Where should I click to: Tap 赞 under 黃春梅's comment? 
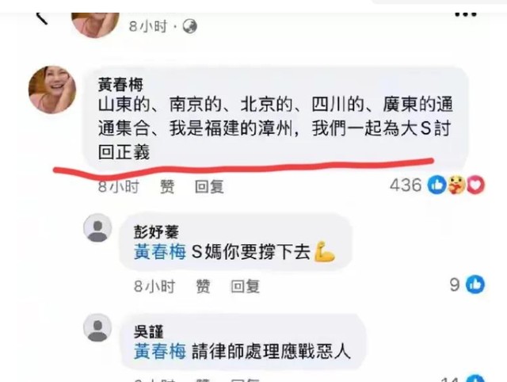pos(167,186)
